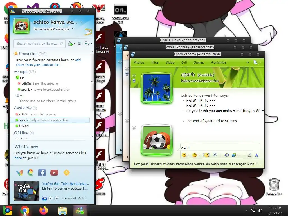Click the colorful C browser icon
This screenshot has width=288, height=216.
tap(30, 173)
